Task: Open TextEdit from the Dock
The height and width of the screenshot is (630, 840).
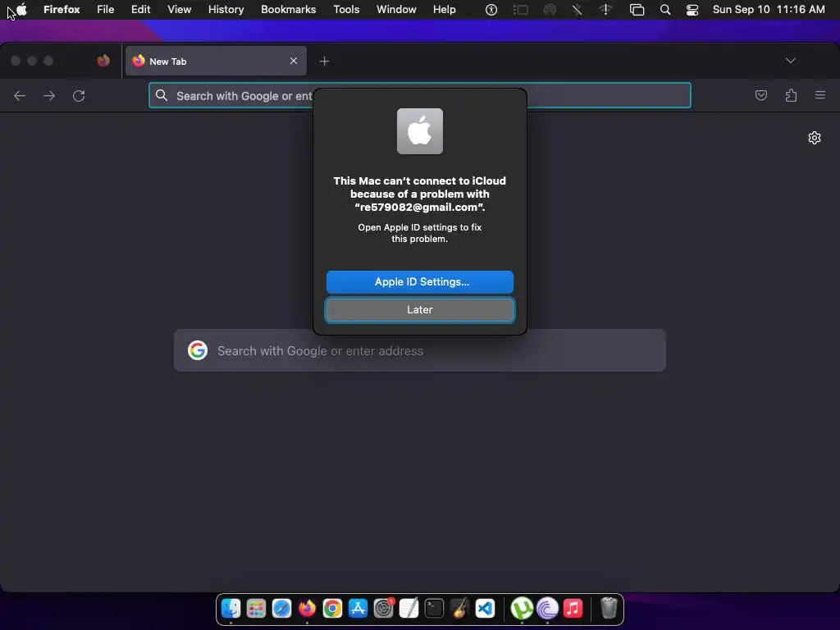Action: coord(409,609)
